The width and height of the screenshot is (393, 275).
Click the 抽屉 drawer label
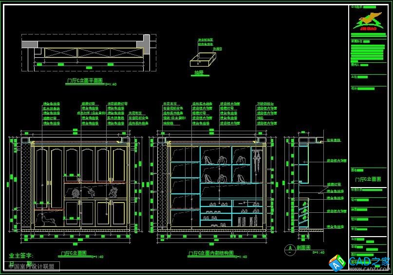[x=199, y=73]
